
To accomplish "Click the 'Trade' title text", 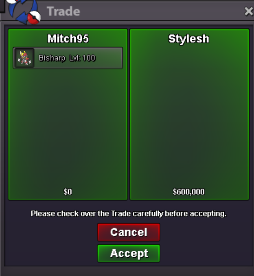I will point(63,11).
